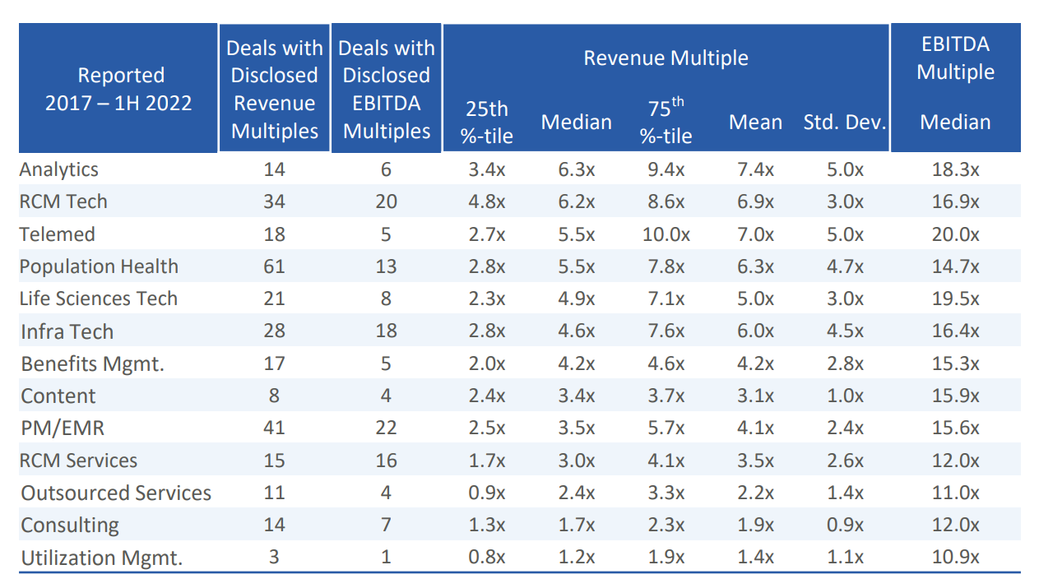Select the Population Health row label
The image size is (1039, 588).
(x=99, y=266)
